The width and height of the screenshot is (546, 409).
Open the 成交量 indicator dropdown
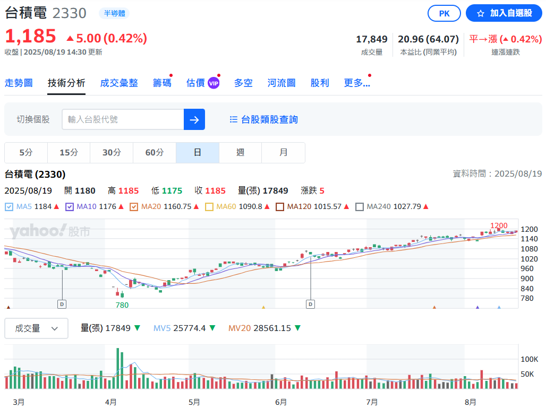[36, 328]
